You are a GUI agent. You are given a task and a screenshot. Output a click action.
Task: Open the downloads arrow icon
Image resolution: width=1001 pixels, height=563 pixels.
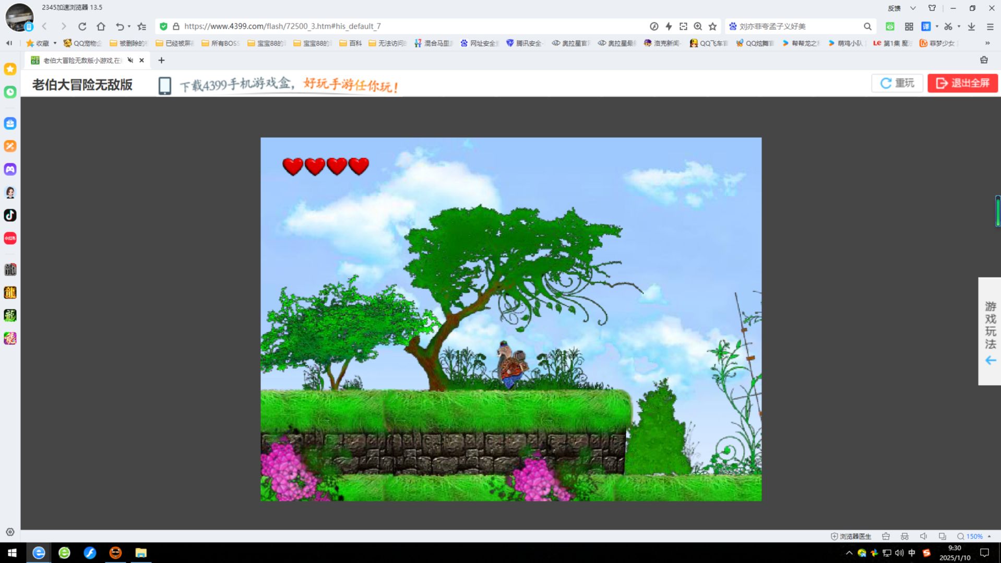971,26
